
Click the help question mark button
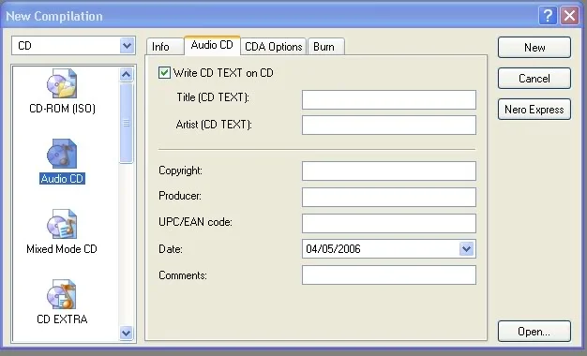[x=548, y=16]
